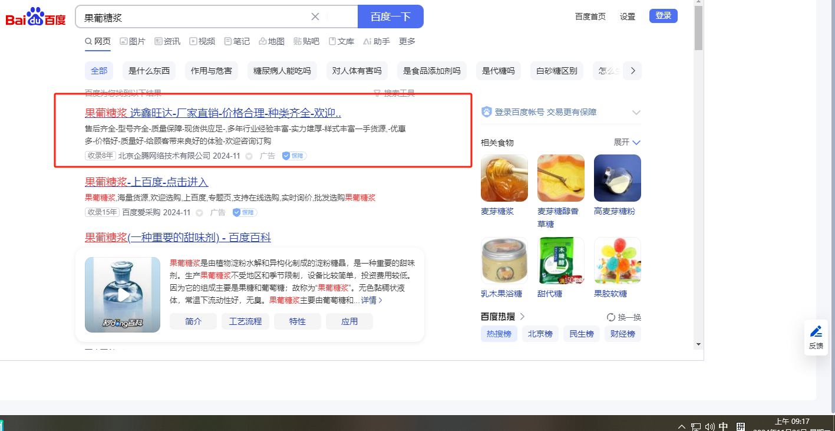Click the 工艺流程 button
835x431 pixels.
[x=245, y=321]
